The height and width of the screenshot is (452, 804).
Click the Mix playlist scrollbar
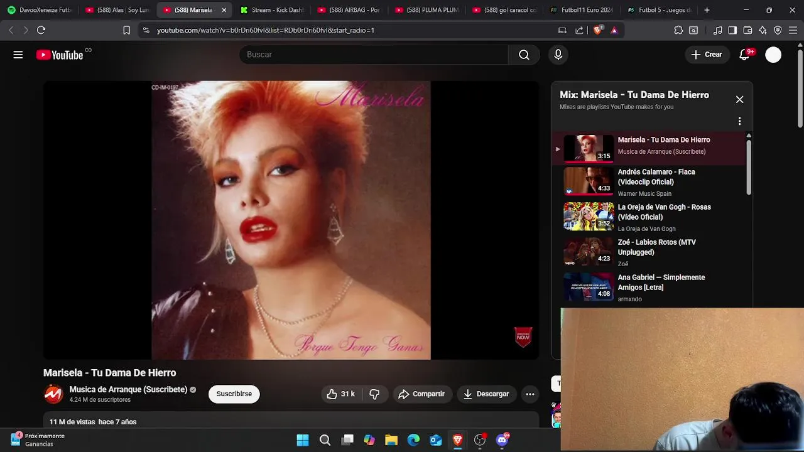tap(749, 167)
